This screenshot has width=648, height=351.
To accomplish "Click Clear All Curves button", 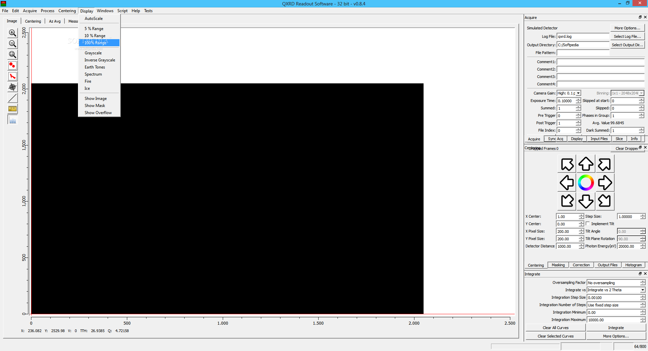I will click(556, 328).
